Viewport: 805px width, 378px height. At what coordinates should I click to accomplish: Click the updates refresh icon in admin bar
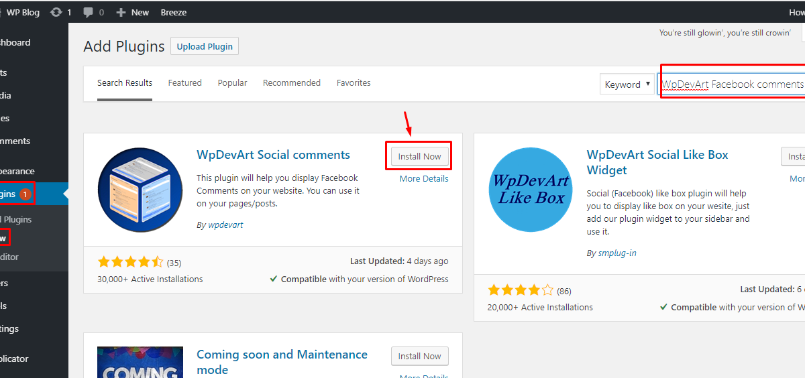click(x=56, y=12)
